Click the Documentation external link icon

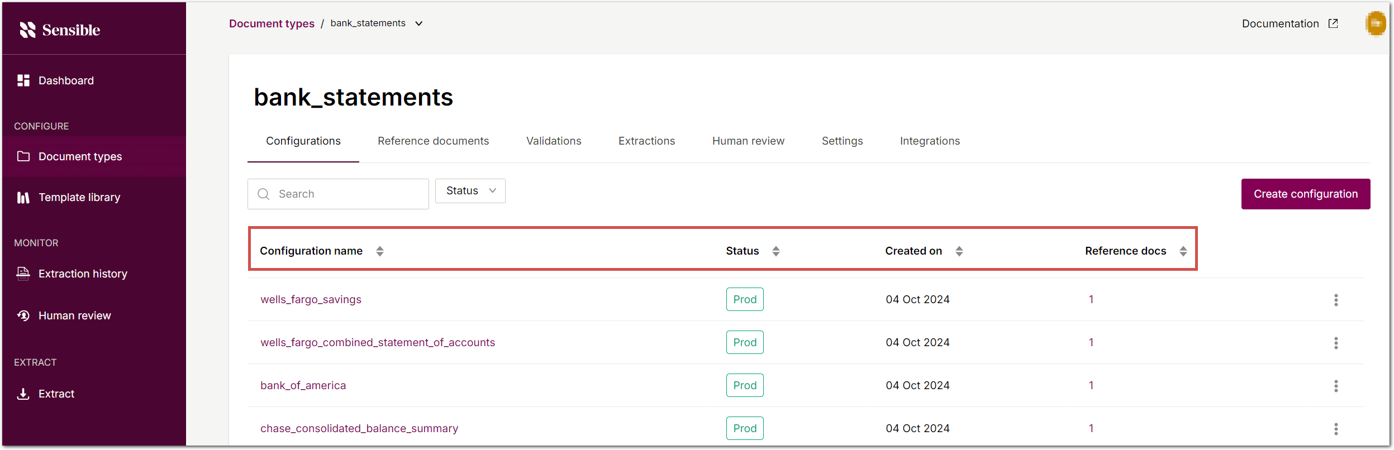[x=1333, y=23]
